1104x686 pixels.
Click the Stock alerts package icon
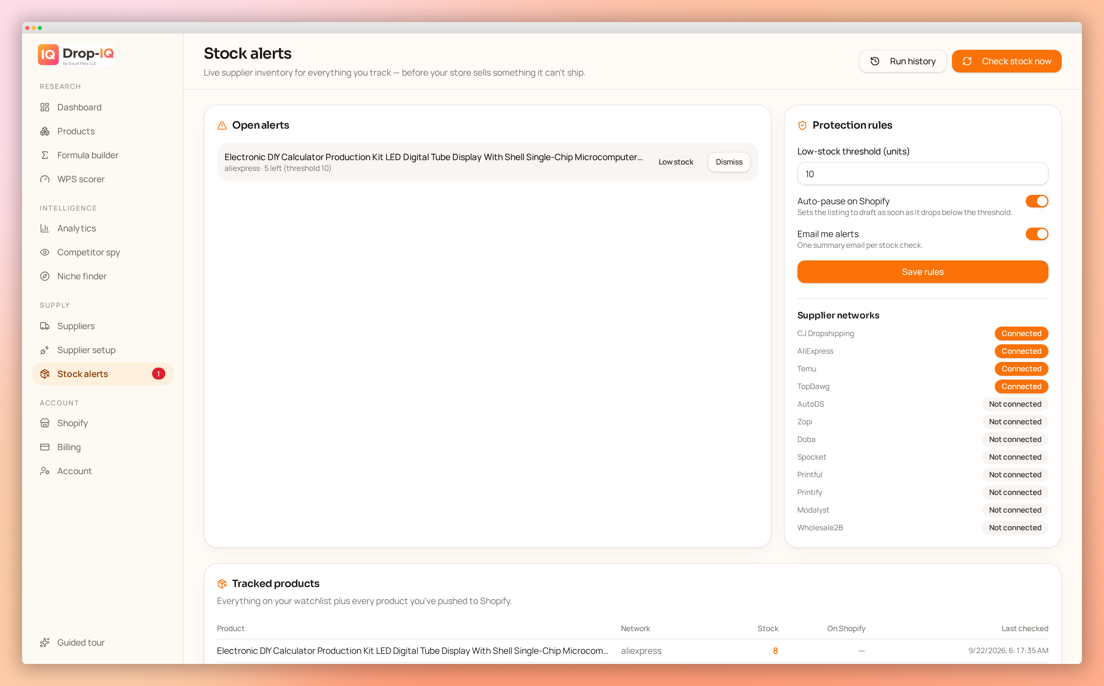pyautogui.click(x=44, y=374)
